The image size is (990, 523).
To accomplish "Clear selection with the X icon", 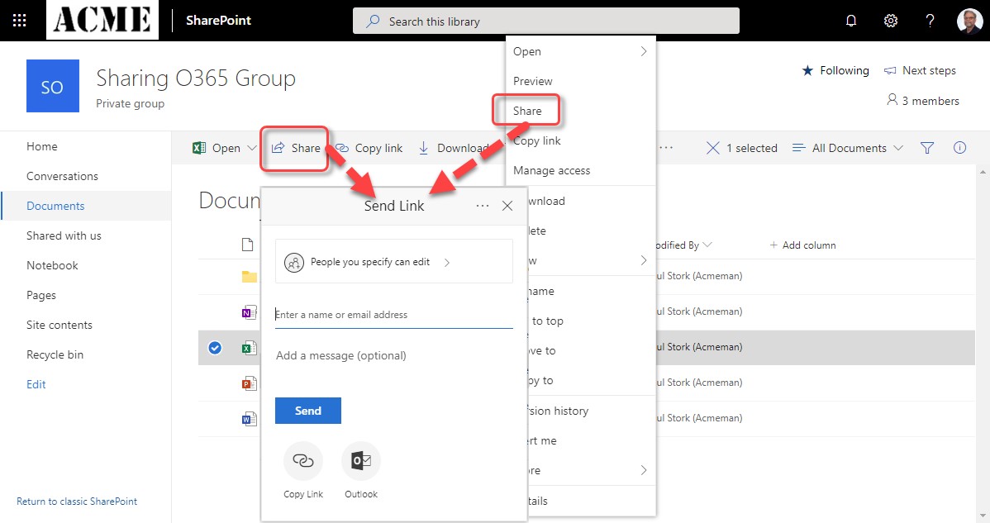I will click(713, 148).
